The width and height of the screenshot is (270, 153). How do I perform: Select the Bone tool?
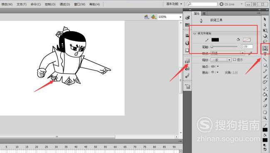click(265, 89)
